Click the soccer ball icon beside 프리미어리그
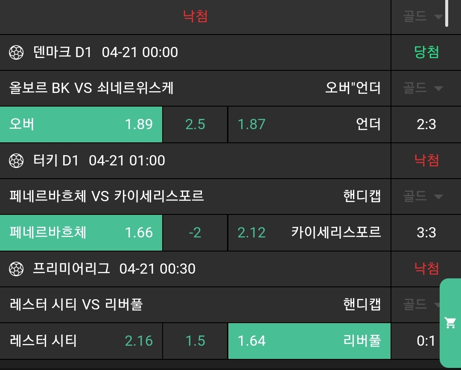461x370 pixels. coord(16,269)
